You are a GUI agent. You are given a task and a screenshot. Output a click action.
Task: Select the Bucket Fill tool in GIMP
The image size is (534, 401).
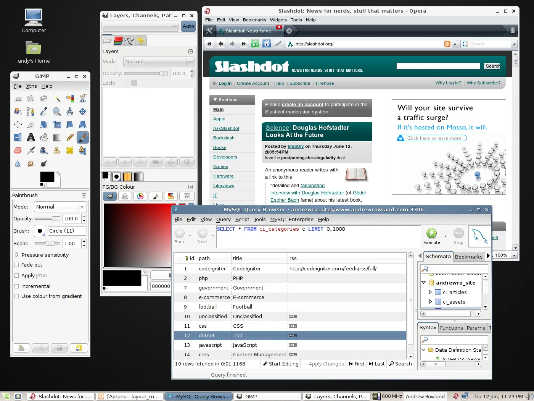[x=44, y=137]
